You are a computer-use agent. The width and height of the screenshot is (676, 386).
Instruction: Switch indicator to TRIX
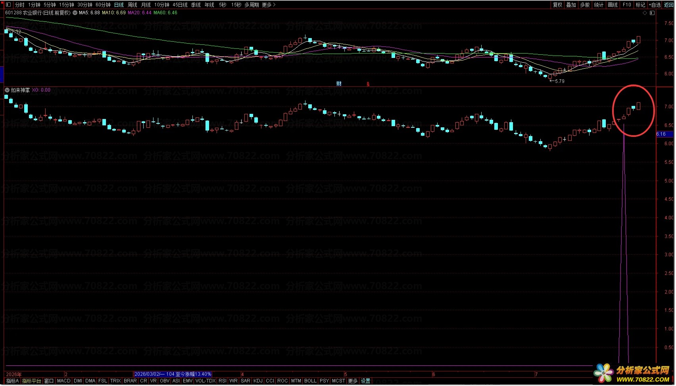point(115,381)
